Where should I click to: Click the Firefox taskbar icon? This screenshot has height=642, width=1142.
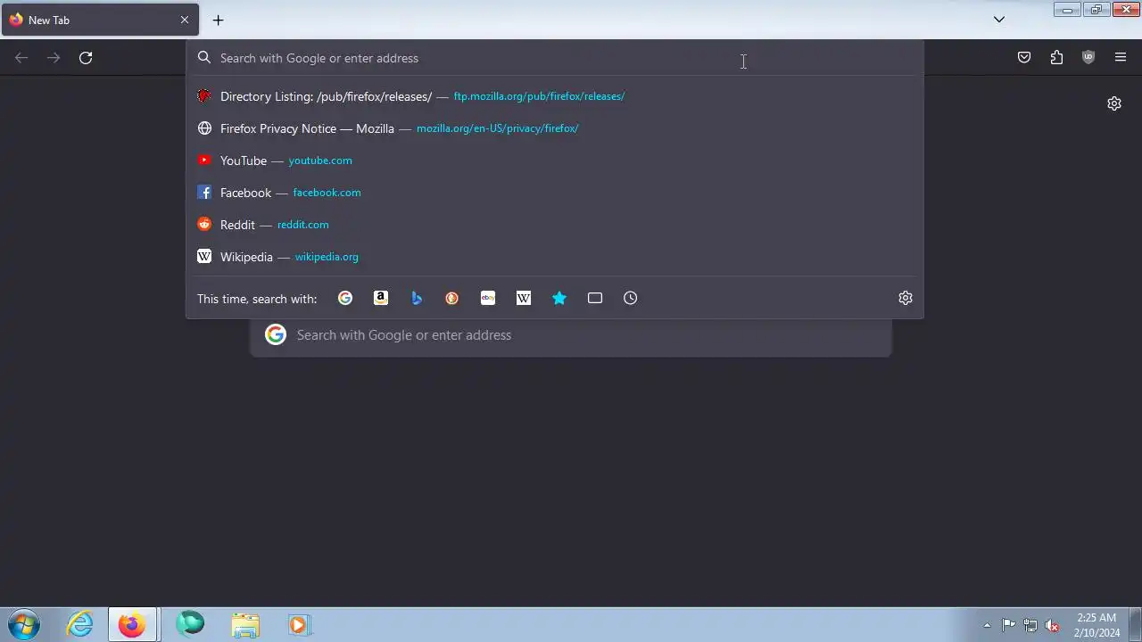coord(133,624)
